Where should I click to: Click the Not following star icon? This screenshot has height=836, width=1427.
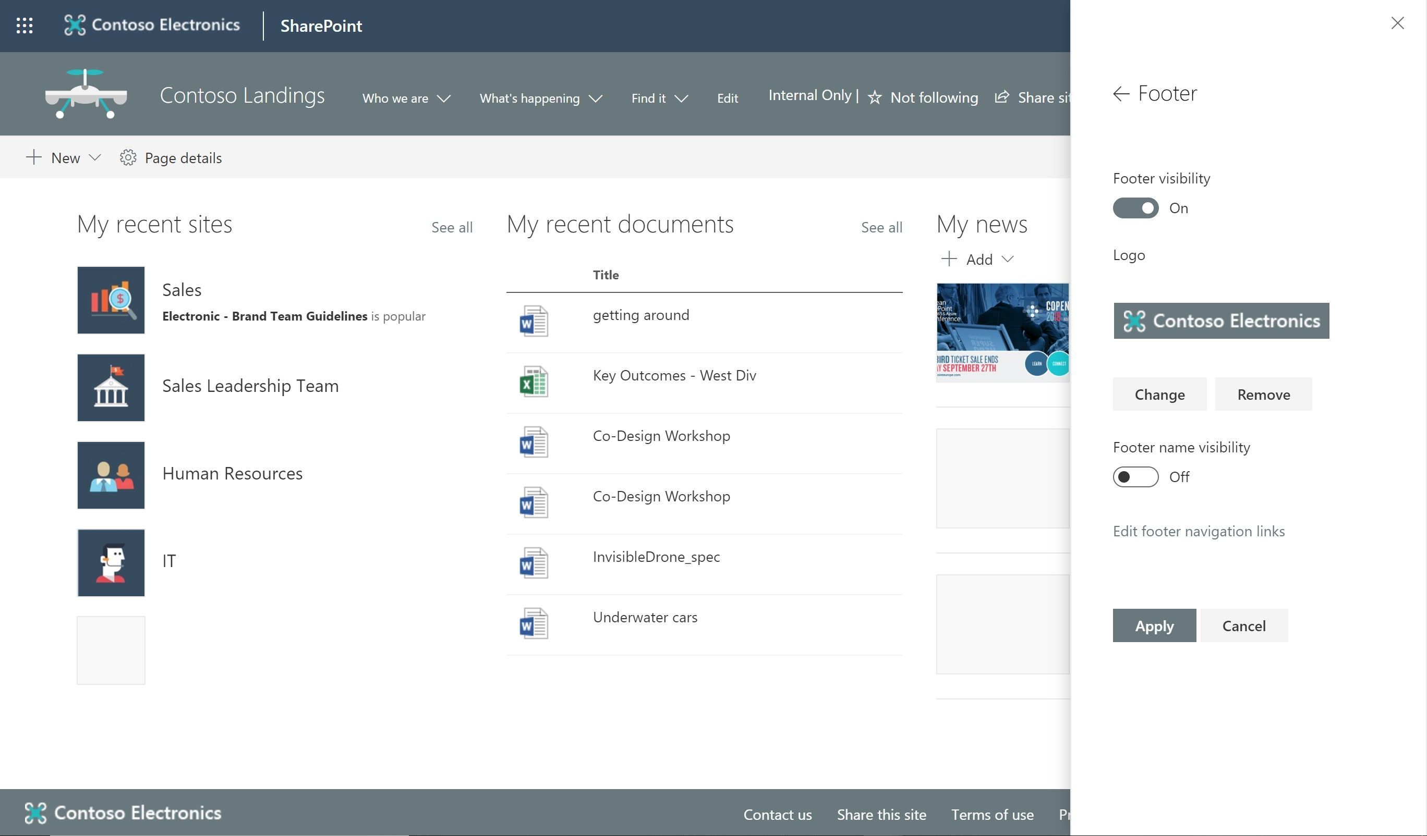[x=875, y=98]
